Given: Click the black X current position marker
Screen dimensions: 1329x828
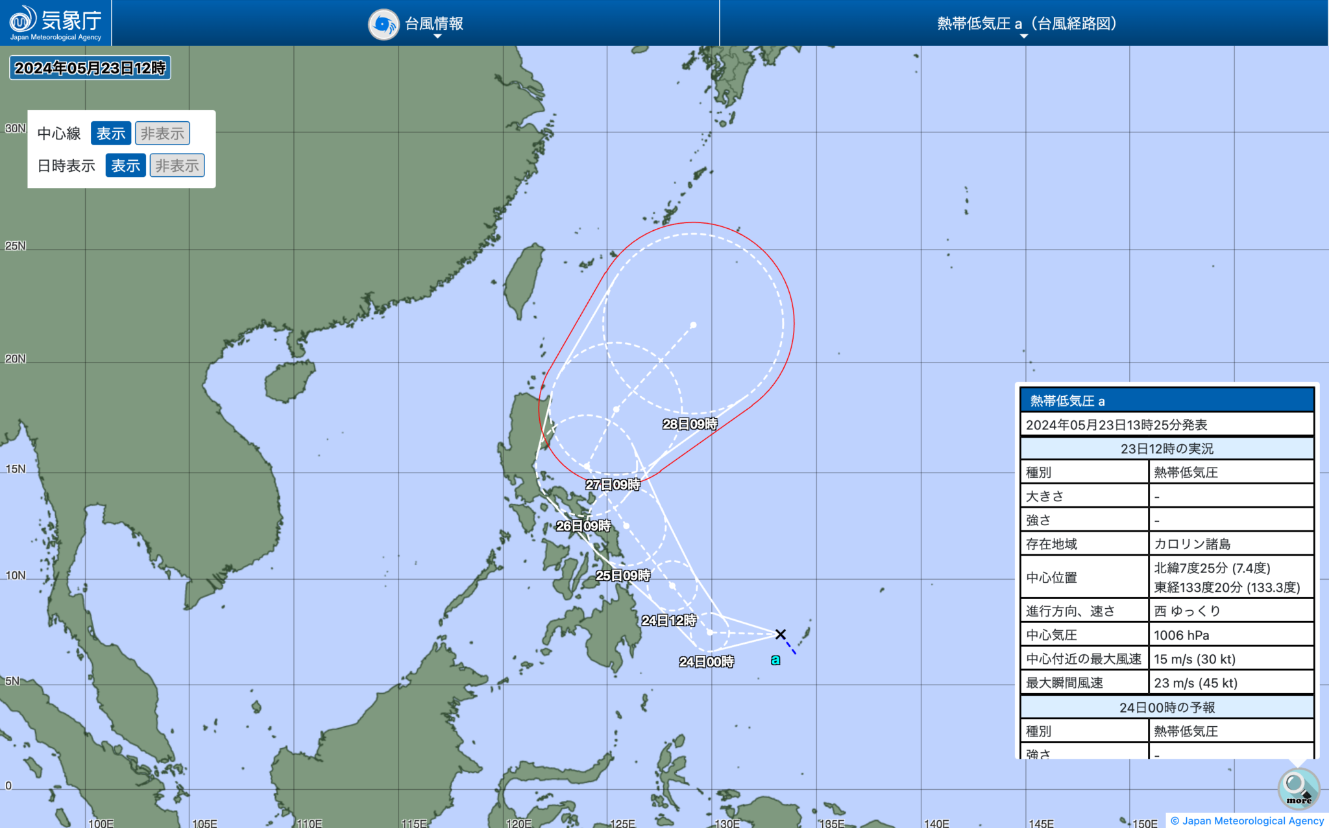Looking at the screenshot, I should (781, 634).
